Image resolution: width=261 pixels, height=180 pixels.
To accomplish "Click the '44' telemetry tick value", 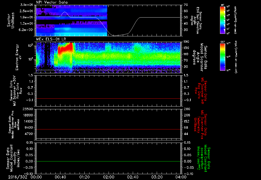I will point(186,134).
